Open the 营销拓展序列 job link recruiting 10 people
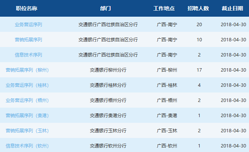249x152 pixels. click(28, 40)
